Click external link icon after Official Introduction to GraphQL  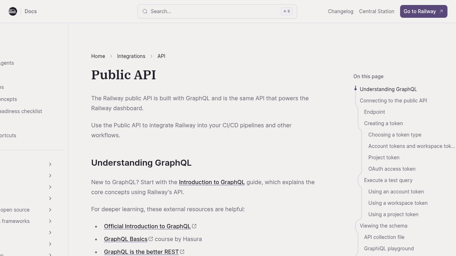[194, 226]
